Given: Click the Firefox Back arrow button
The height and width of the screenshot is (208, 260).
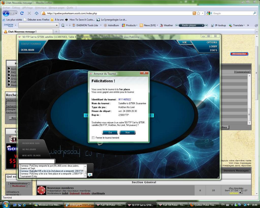Looking at the screenshot, I should click(6, 13).
